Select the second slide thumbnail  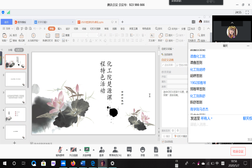coord(16,79)
